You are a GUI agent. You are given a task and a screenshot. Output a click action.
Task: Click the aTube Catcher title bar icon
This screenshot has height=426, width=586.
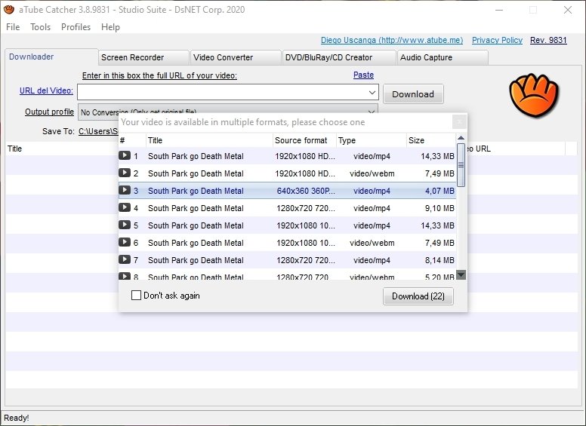click(x=9, y=9)
